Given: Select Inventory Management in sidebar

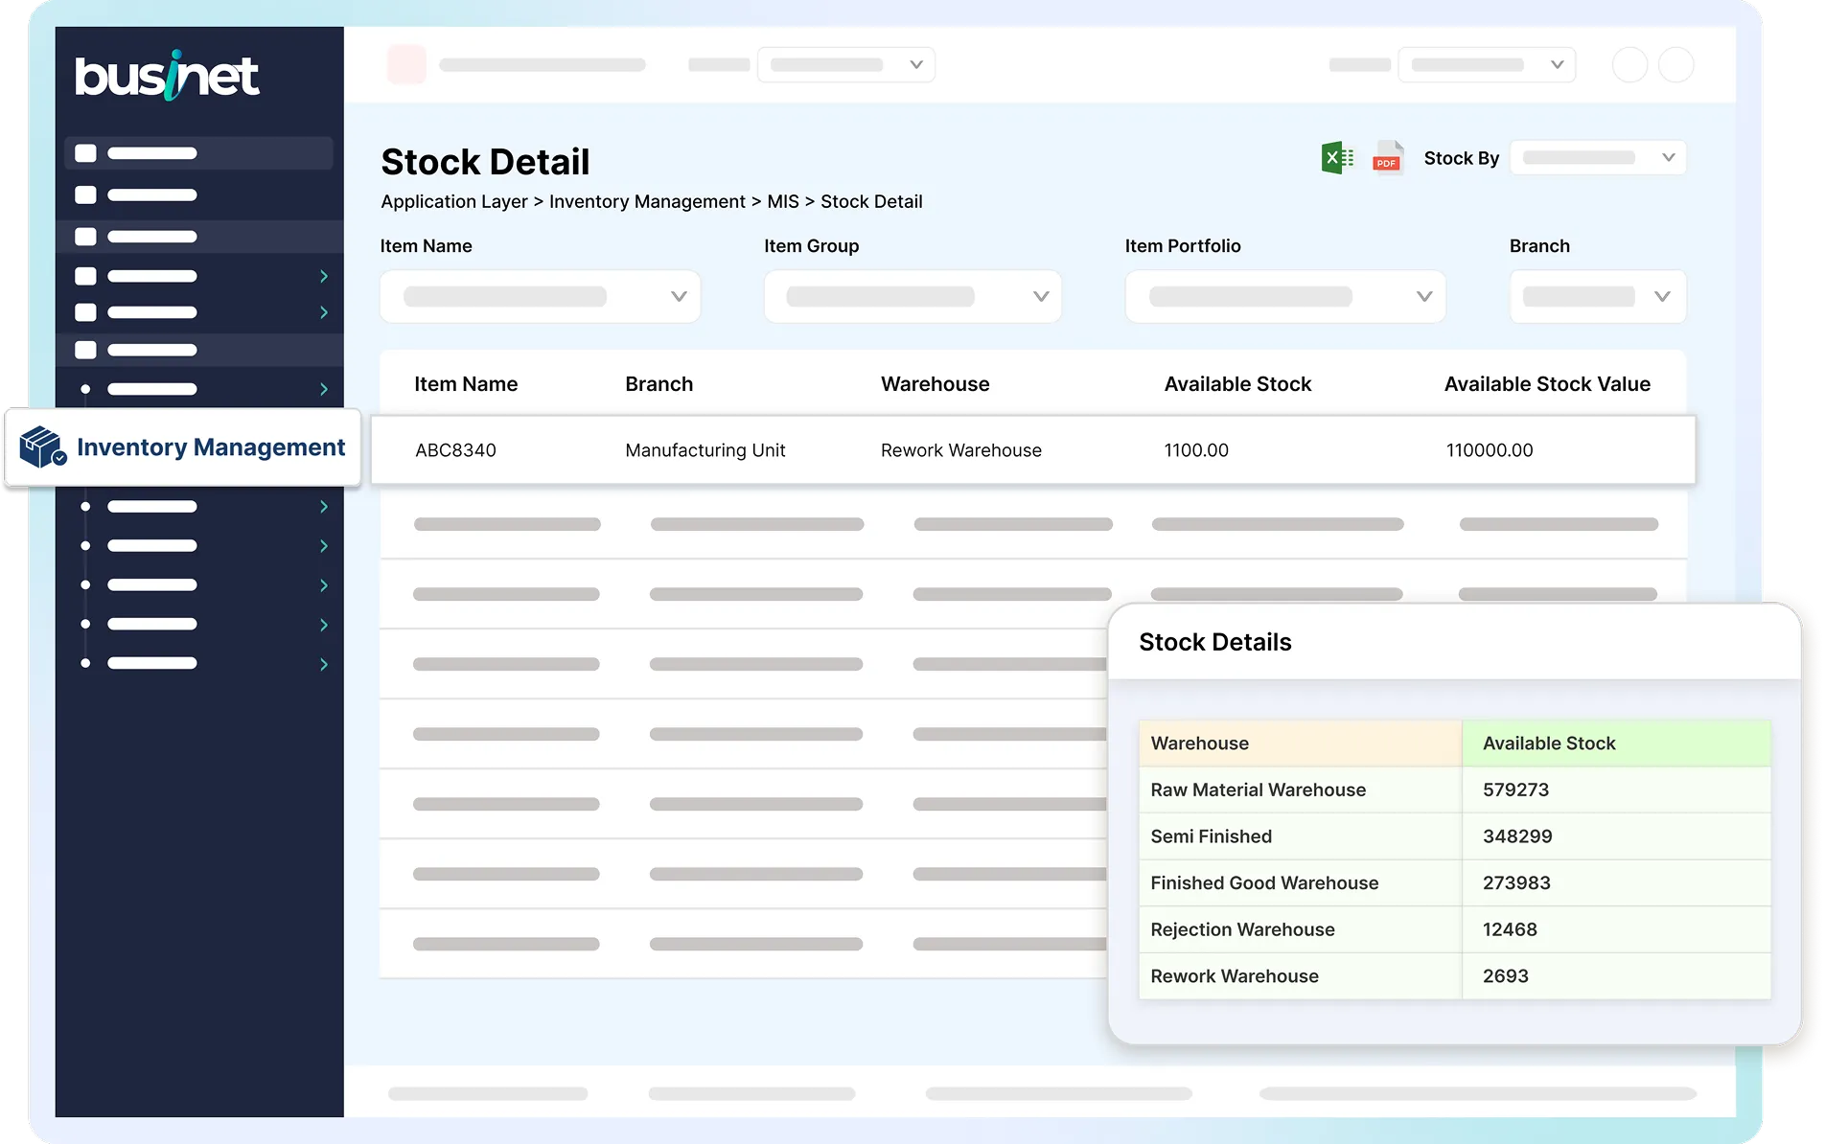Looking at the screenshot, I should coord(183,447).
